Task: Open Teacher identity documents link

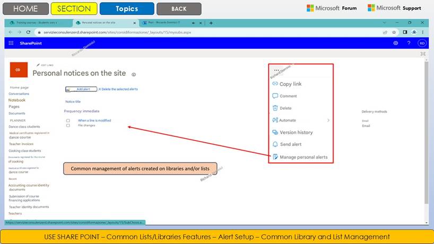Action: (29, 207)
